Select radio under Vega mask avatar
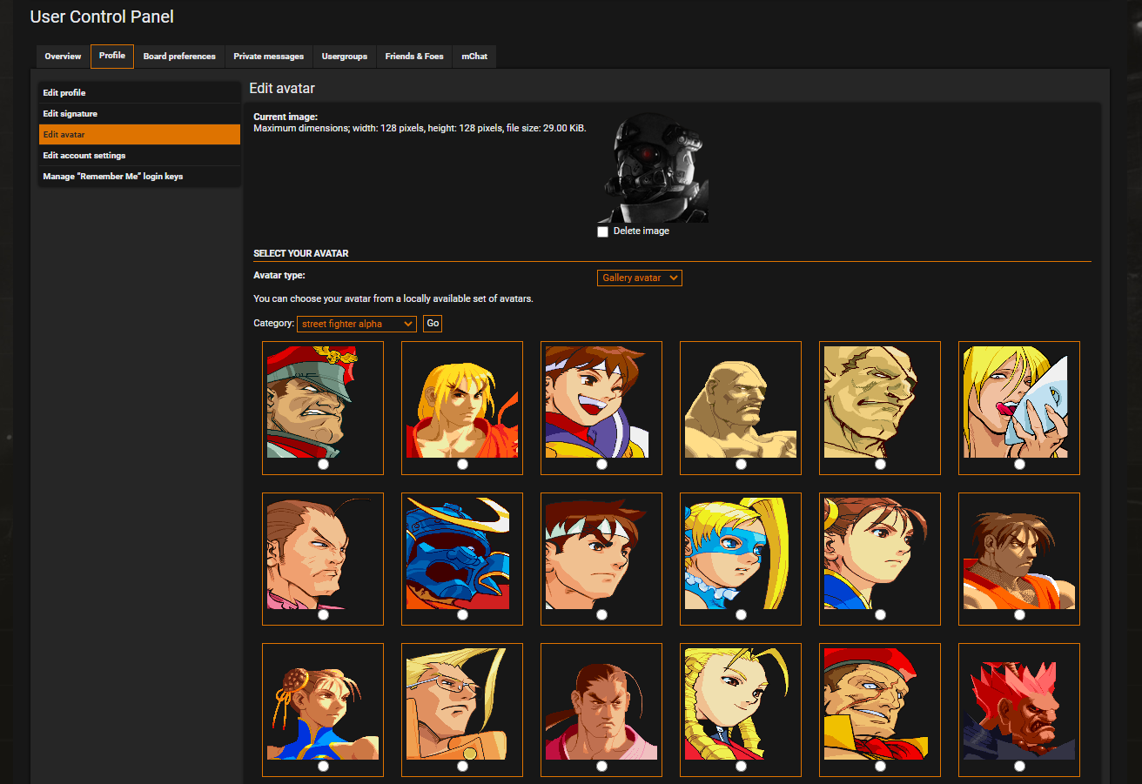1142x784 pixels. tap(1019, 465)
